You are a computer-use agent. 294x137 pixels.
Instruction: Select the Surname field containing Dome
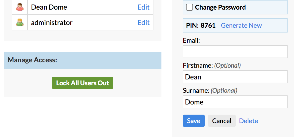(235, 102)
